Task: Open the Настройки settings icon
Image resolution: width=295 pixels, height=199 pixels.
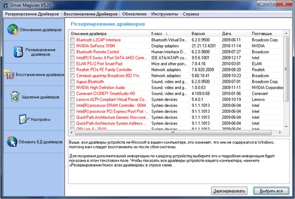Action: point(24,119)
